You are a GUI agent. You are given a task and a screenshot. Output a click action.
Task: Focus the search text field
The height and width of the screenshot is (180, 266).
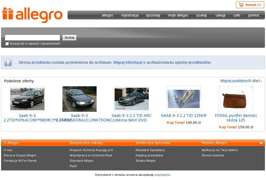tap(32, 37)
